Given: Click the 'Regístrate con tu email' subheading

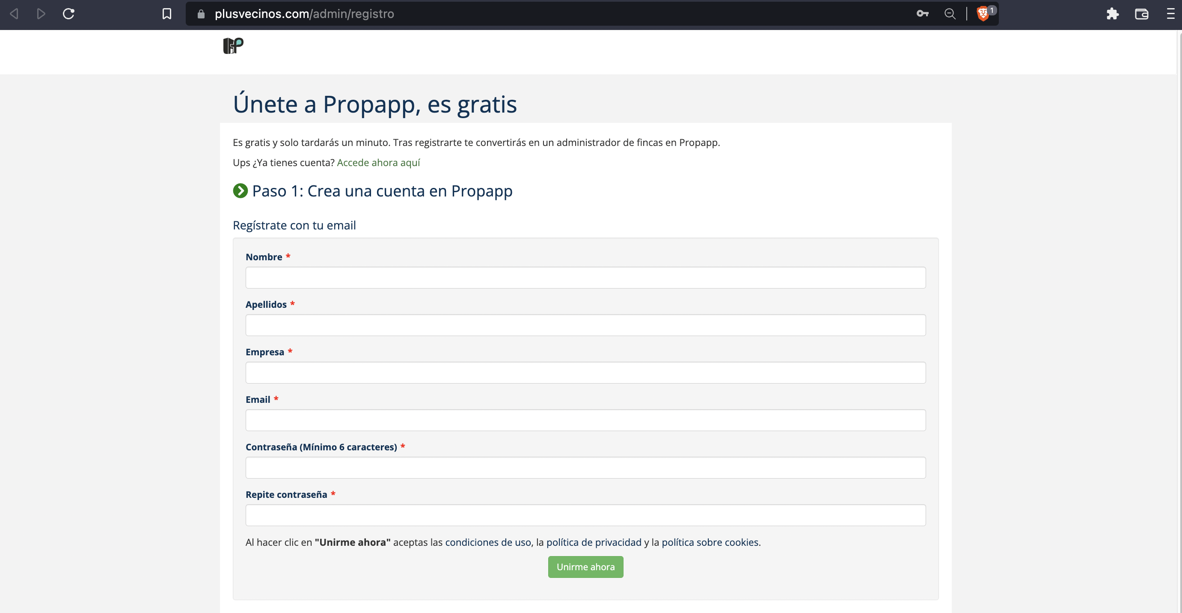Looking at the screenshot, I should pos(294,225).
